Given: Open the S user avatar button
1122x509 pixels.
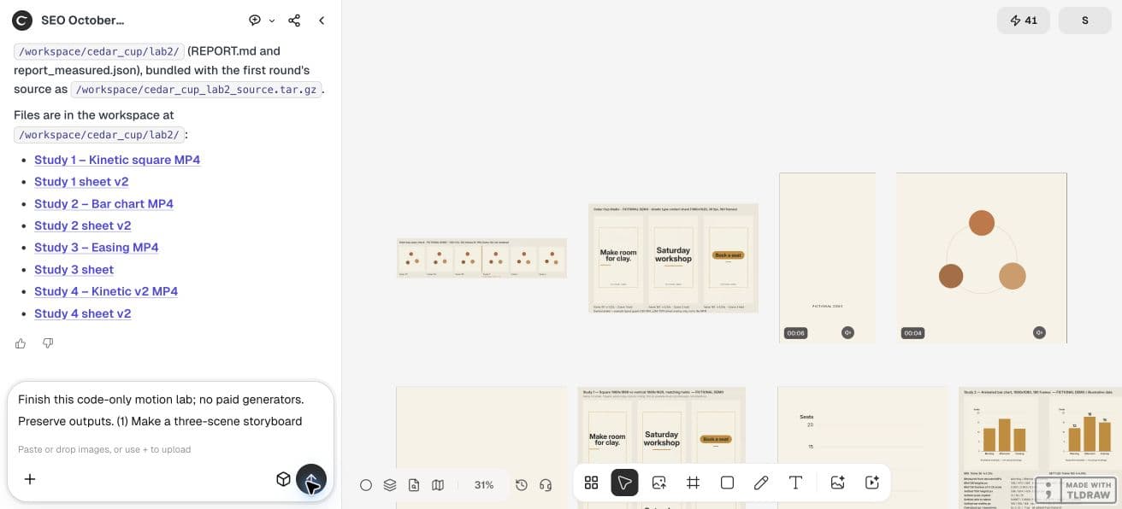Looking at the screenshot, I should (x=1085, y=20).
